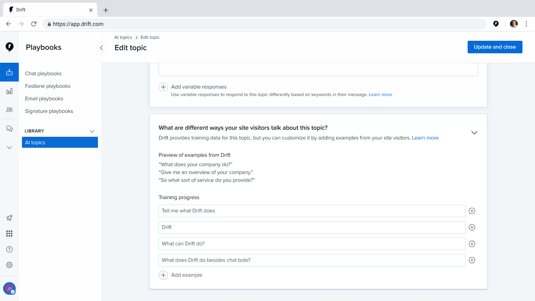This screenshot has height=301, width=535.
Task: Collapse the site visitors topic section
Action: 474,132
